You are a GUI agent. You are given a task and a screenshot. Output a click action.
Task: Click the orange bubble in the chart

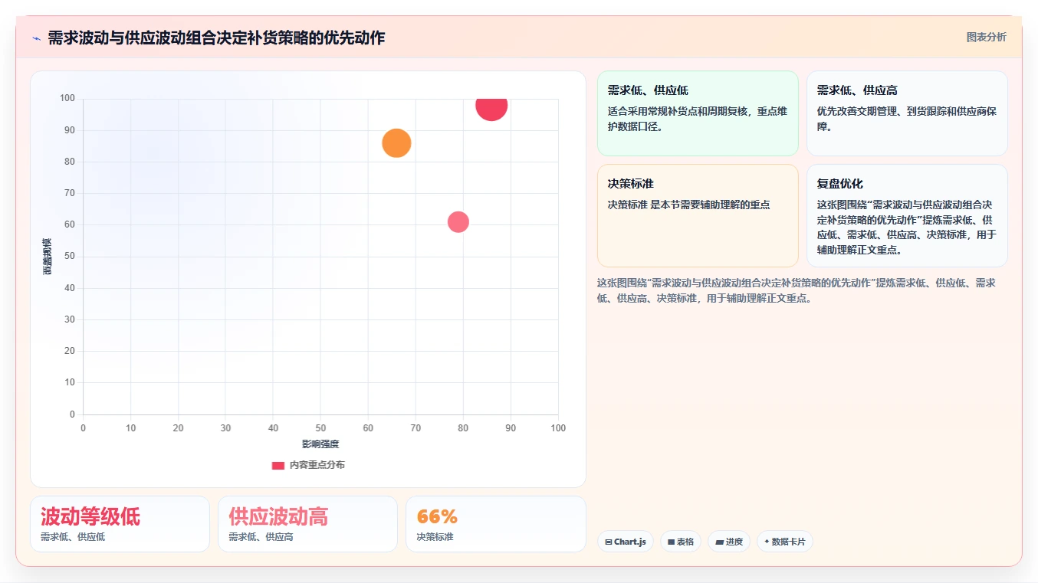[x=396, y=142]
